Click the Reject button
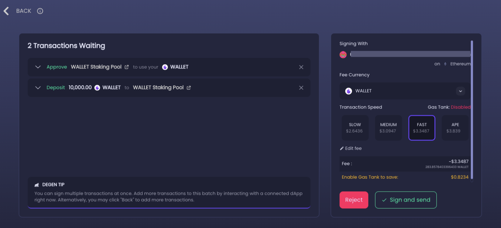Screen dimensions: 501x228 pyautogui.click(x=354, y=200)
